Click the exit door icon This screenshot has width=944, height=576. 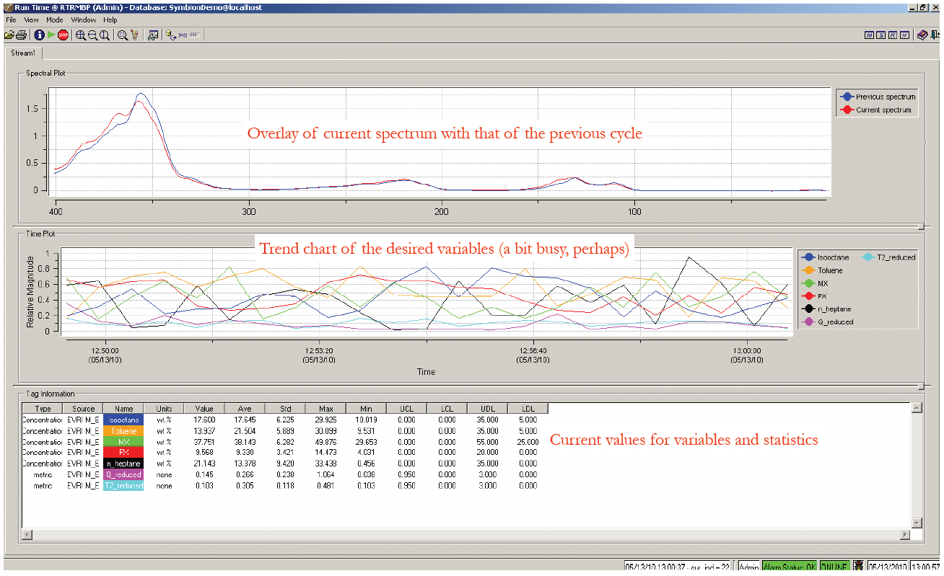pos(935,35)
